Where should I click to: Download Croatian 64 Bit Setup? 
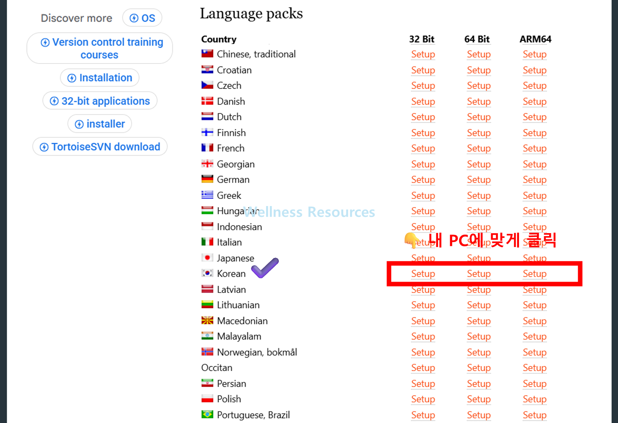tap(479, 70)
